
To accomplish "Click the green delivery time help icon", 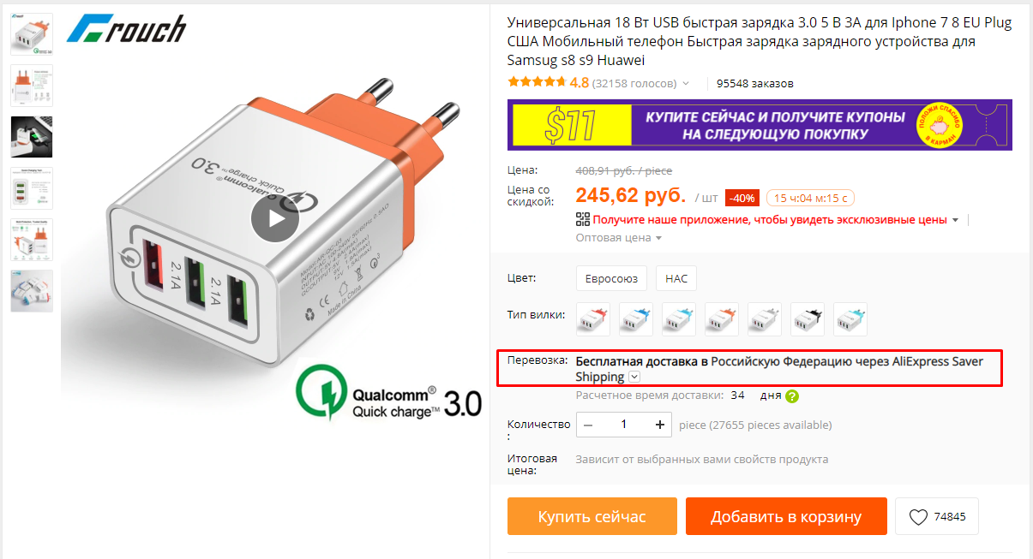I will (792, 396).
